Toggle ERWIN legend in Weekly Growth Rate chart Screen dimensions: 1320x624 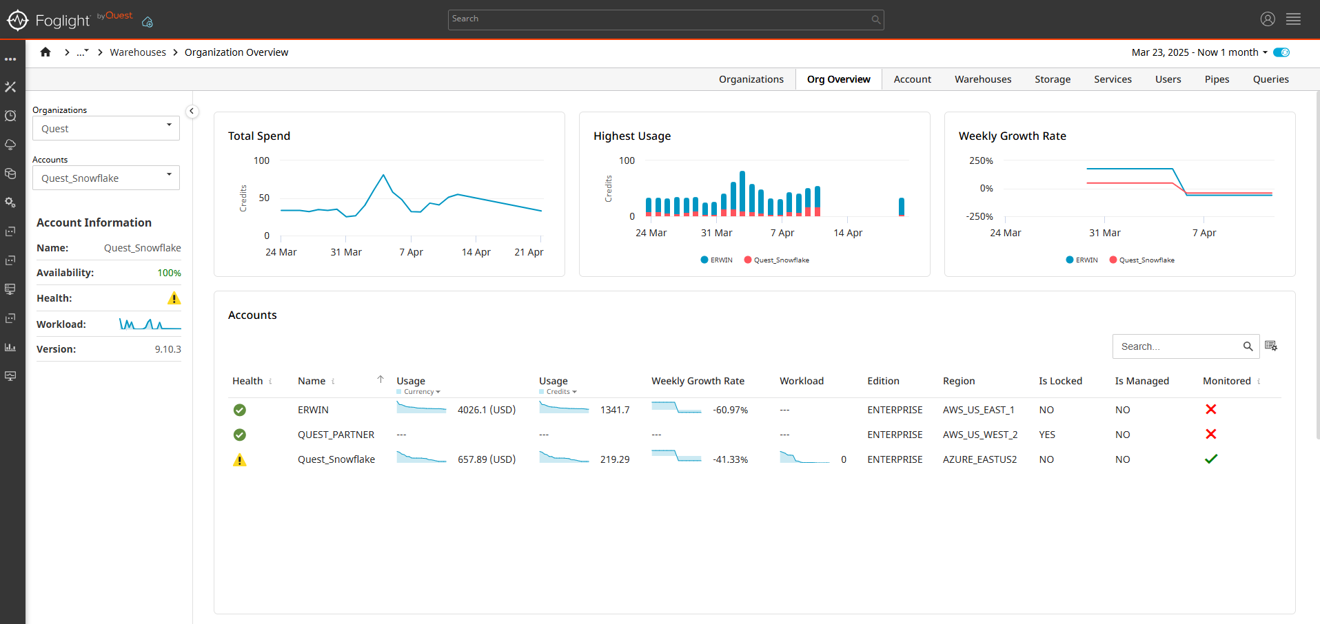(x=1082, y=260)
